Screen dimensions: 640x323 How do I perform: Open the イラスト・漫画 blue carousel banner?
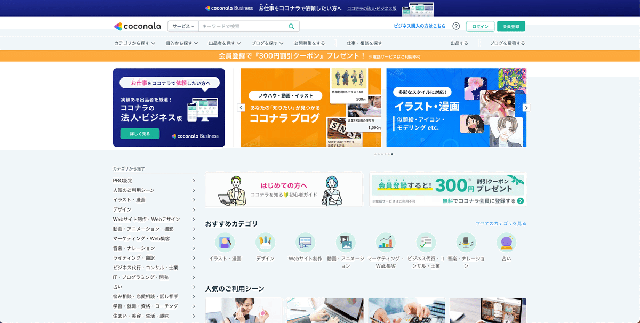pyautogui.click(x=456, y=108)
